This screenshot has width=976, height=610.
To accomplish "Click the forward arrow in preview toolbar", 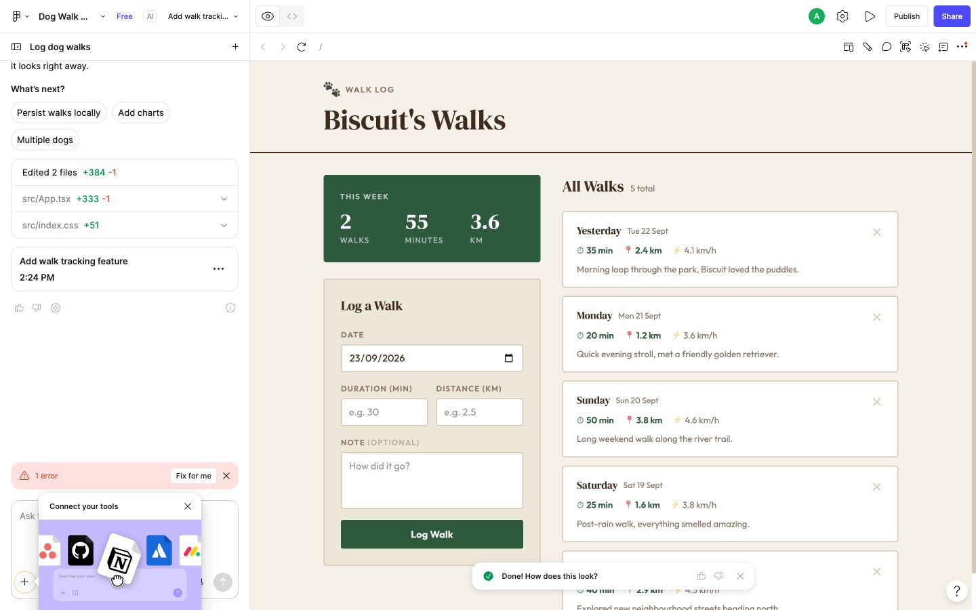I will [283, 47].
